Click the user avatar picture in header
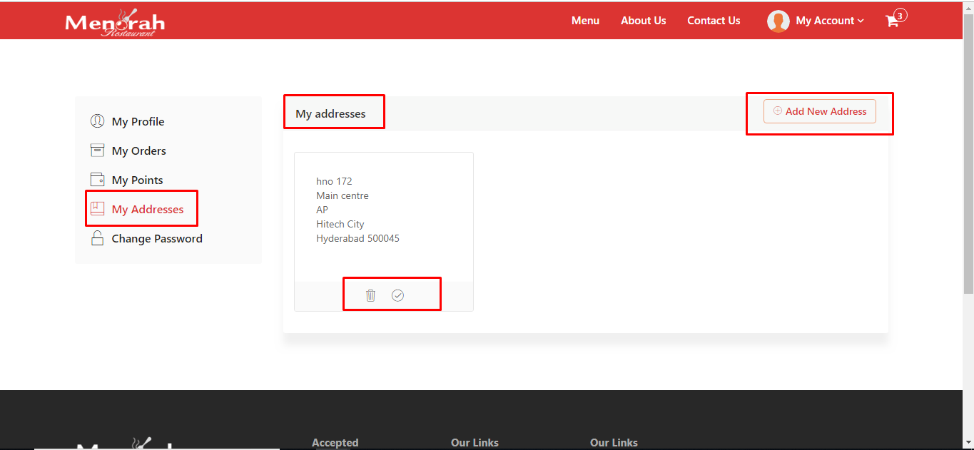This screenshot has width=974, height=450. [778, 21]
